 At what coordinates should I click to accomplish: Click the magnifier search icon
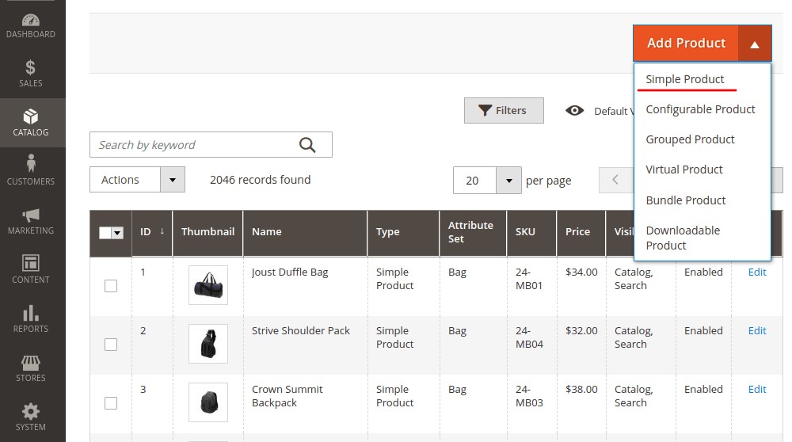pyautogui.click(x=307, y=145)
